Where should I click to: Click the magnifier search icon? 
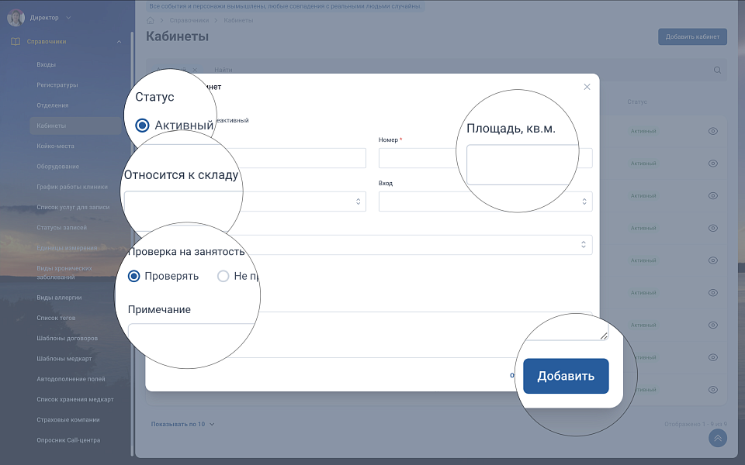pyautogui.click(x=717, y=70)
